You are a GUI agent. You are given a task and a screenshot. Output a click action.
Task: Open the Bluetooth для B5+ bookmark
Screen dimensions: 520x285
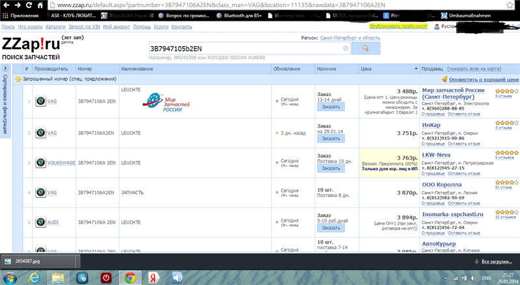(239, 16)
